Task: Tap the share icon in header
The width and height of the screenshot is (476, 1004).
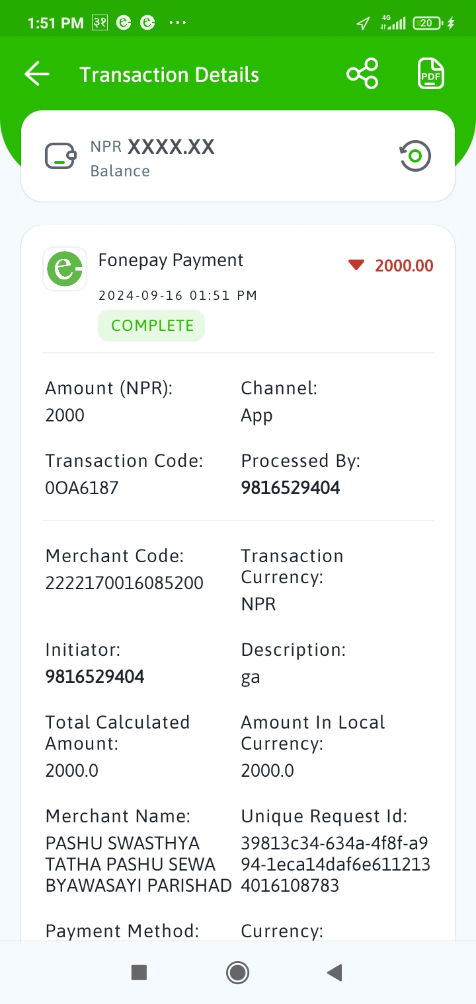Action: [x=362, y=74]
